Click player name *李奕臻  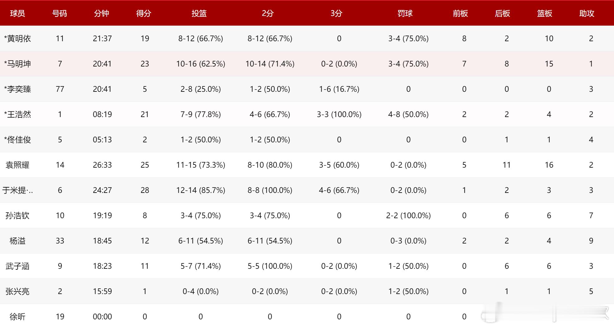pos(17,89)
